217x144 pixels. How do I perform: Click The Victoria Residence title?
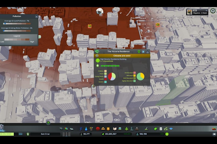(x=118, y=52)
